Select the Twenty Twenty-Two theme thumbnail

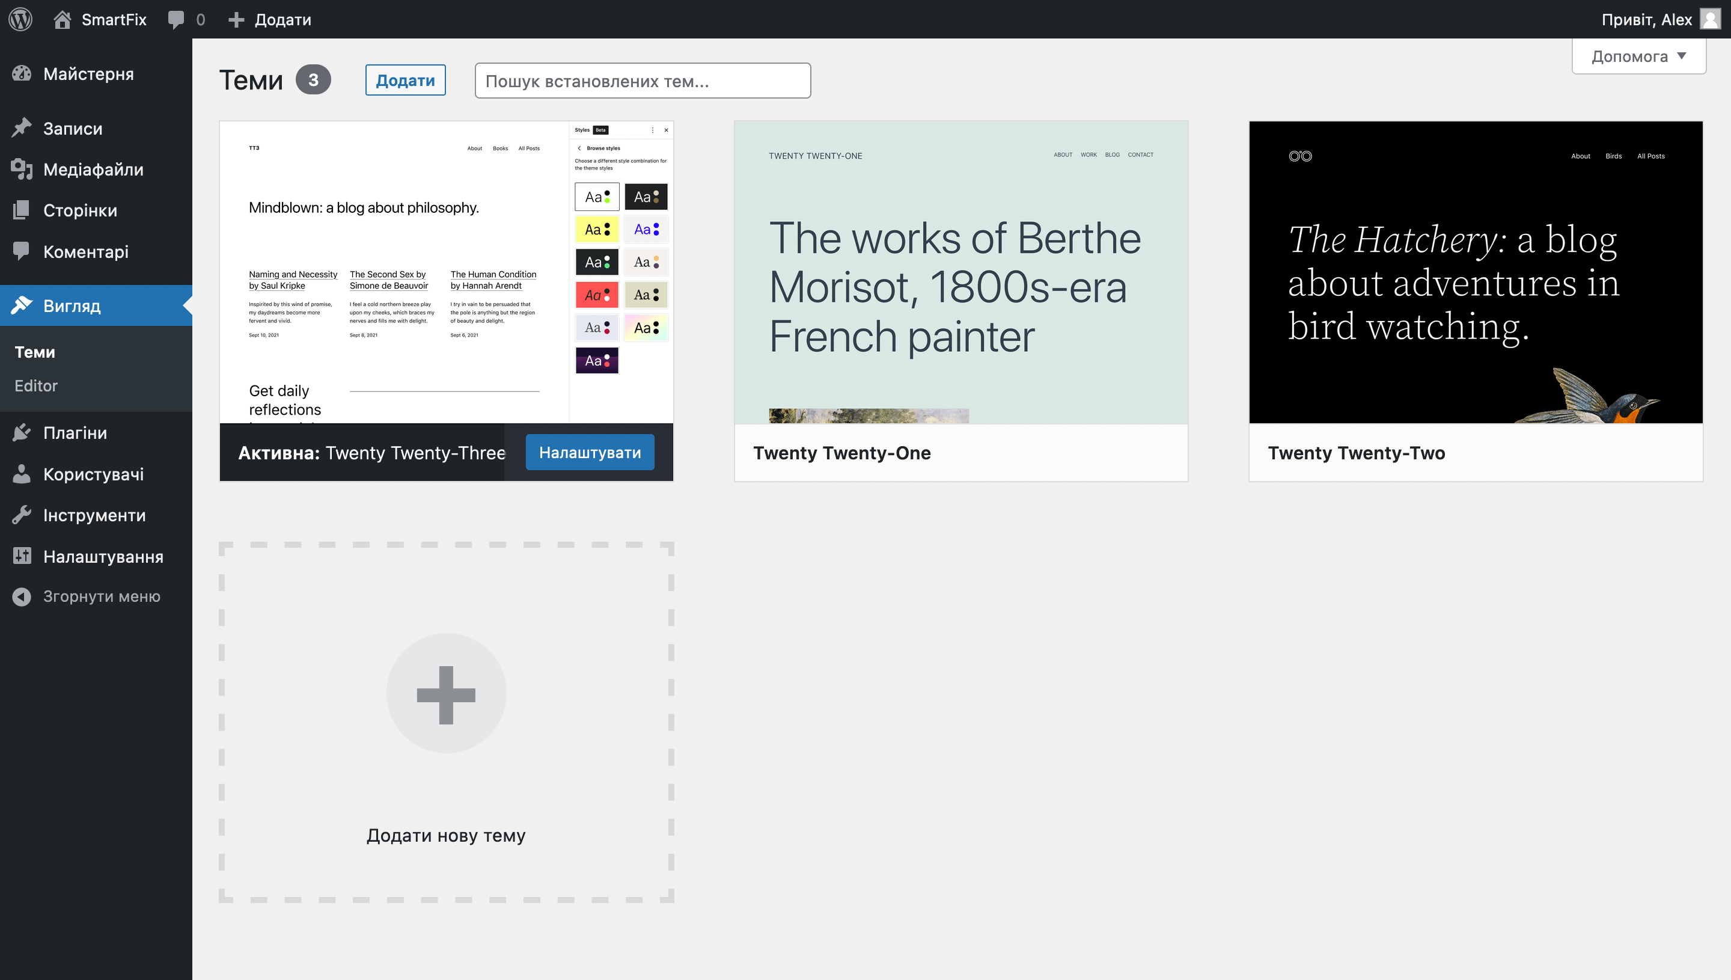coord(1475,272)
